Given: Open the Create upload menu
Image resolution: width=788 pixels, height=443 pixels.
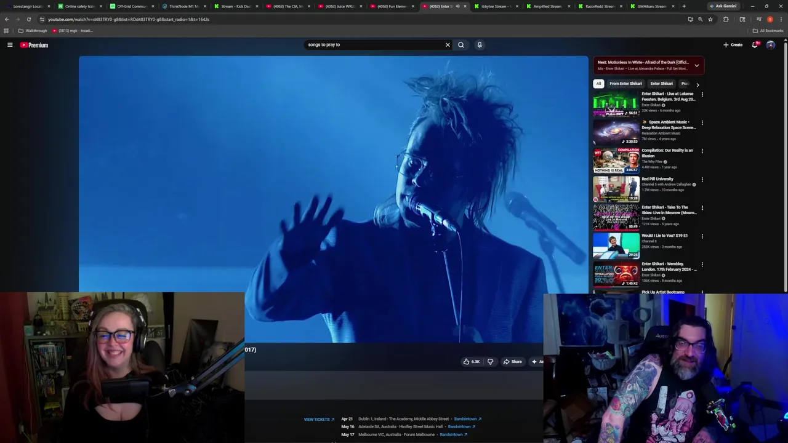Looking at the screenshot, I should (x=733, y=45).
